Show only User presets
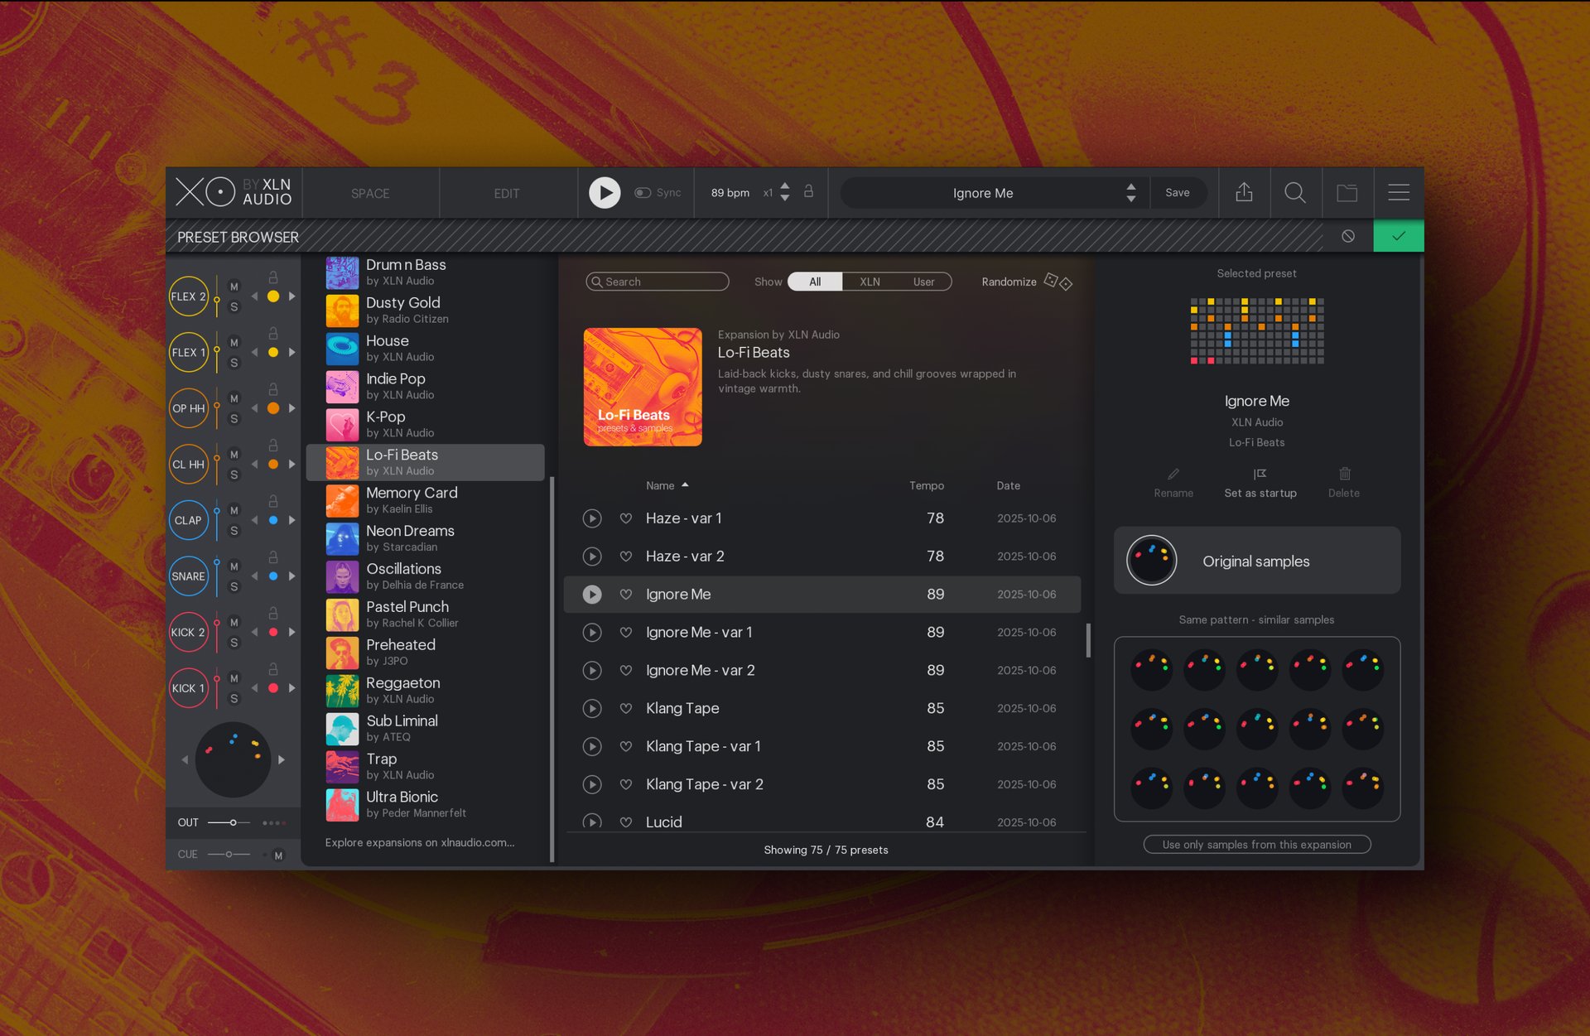Image resolution: width=1590 pixels, height=1036 pixels. pos(923,282)
